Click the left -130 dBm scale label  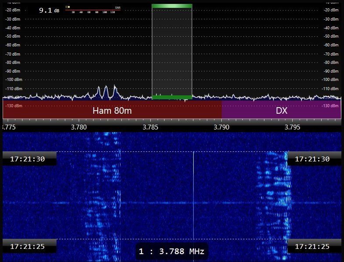(14, 106)
